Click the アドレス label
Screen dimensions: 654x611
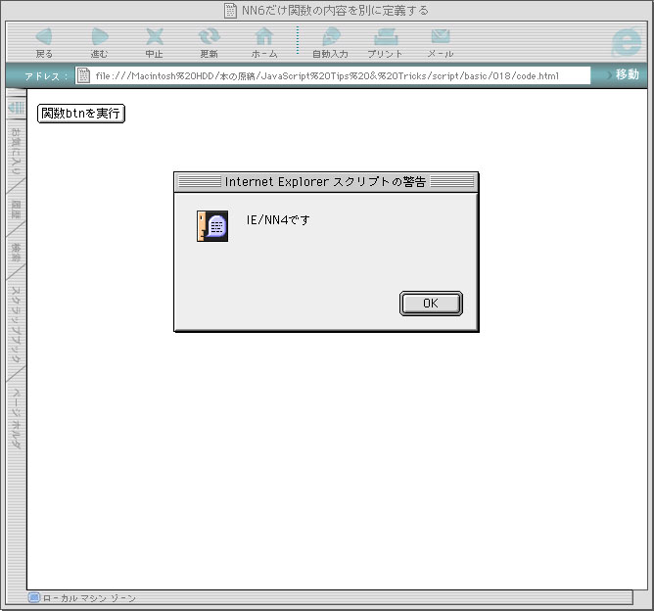click(x=45, y=76)
